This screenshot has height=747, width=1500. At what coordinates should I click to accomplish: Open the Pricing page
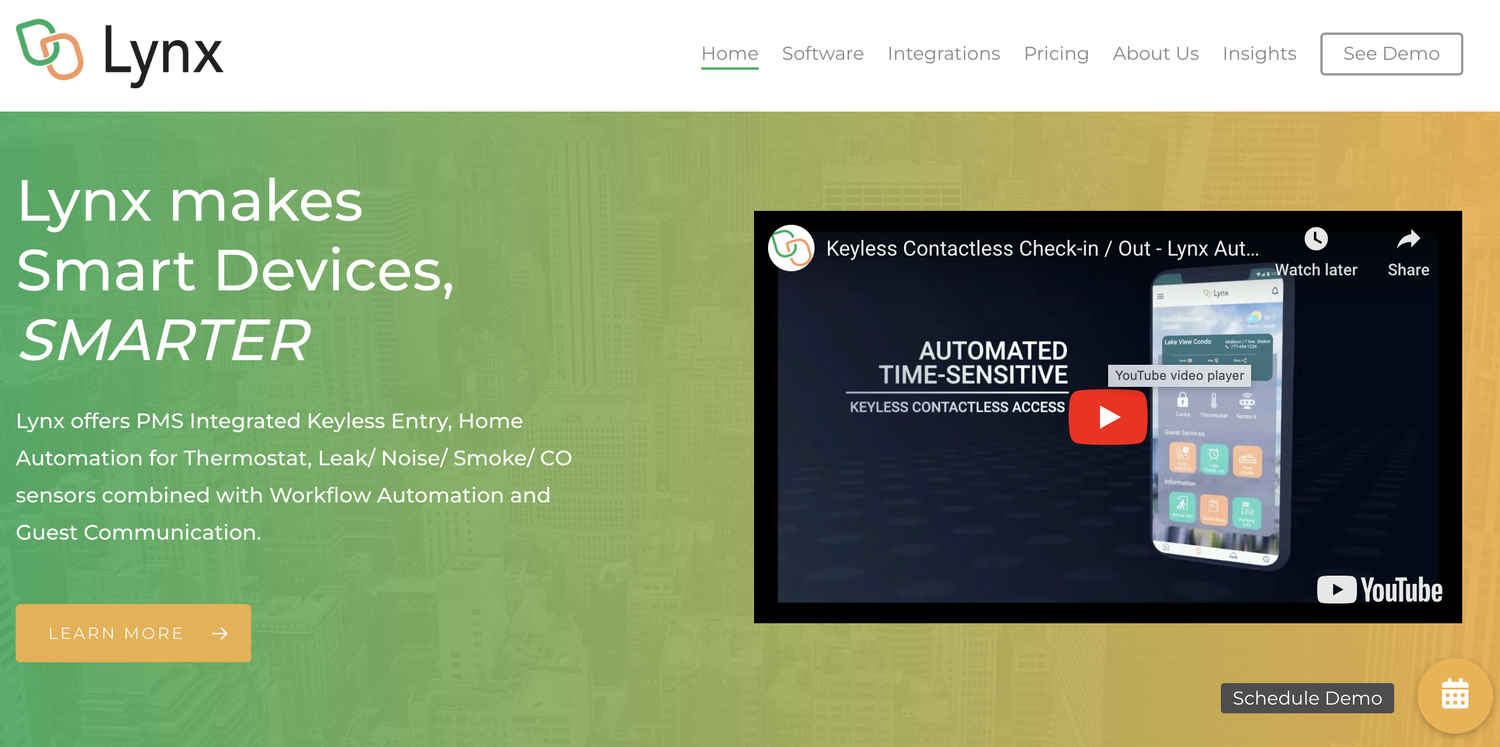[1056, 53]
